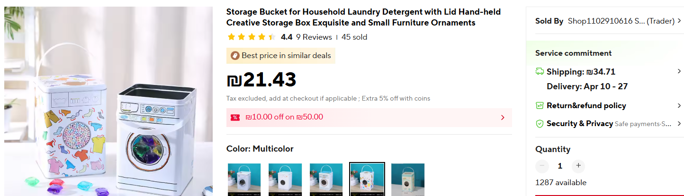Expand the ₪10.00 off coupon arrow
The image size is (684, 196).
click(503, 118)
